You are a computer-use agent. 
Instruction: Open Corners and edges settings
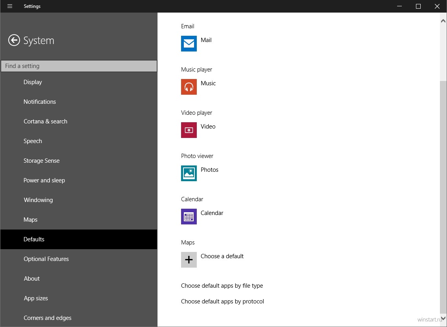[79, 318]
